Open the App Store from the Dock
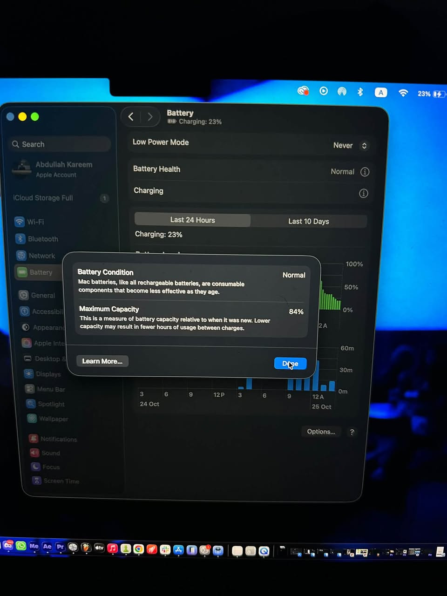447x596 pixels. point(179,550)
